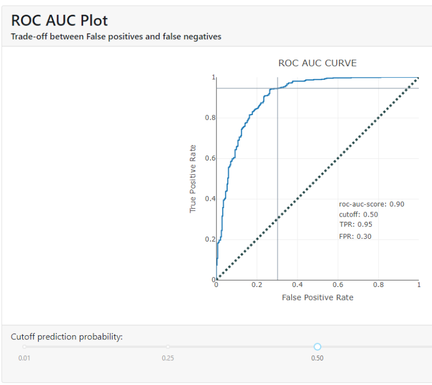Click the False Positive Rate axis label
The width and height of the screenshot is (432, 385).
(x=318, y=298)
